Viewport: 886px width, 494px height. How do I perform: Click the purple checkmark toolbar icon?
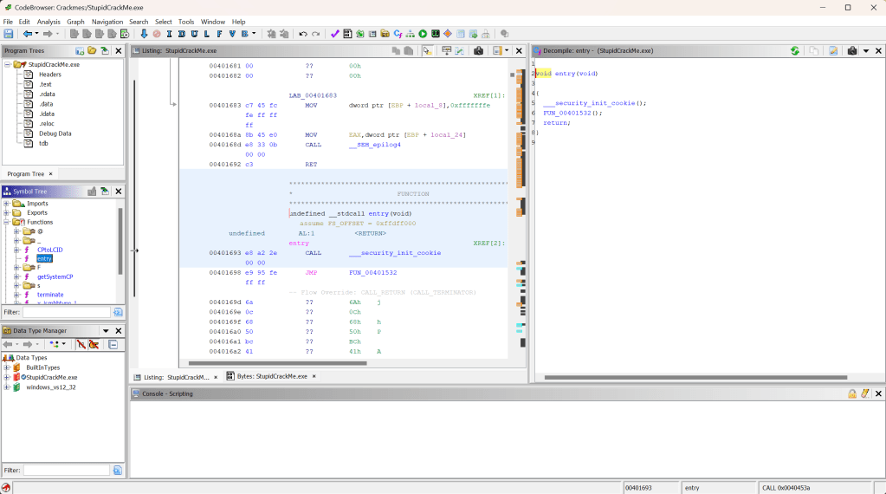coord(335,34)
